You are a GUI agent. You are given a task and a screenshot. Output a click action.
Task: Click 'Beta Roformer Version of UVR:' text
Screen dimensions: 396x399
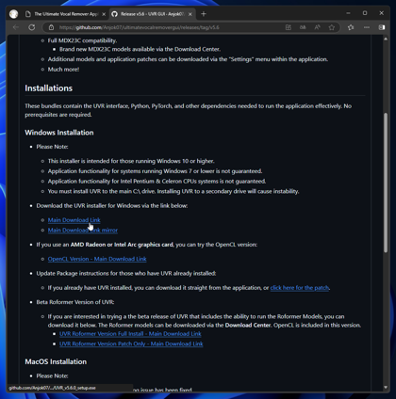75,302
